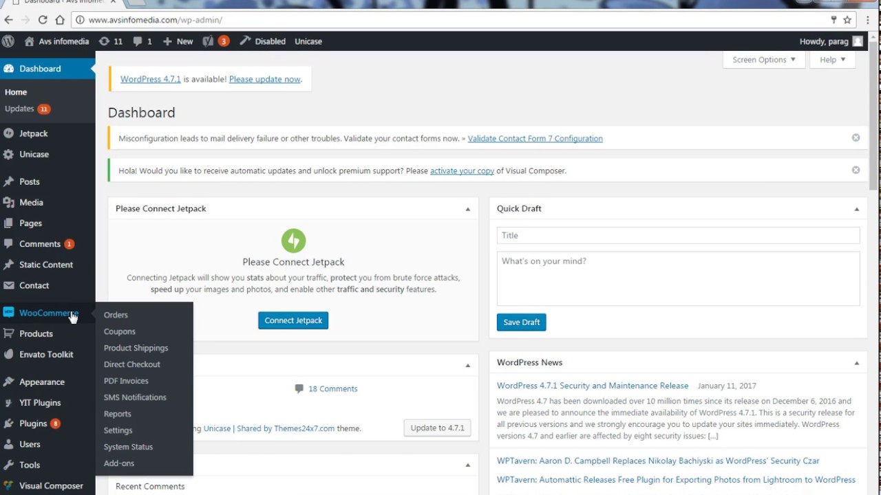This screenshot has width=881, height=495.
Task: Expand the Help dropdown tab
Action: tap(833, 60)
